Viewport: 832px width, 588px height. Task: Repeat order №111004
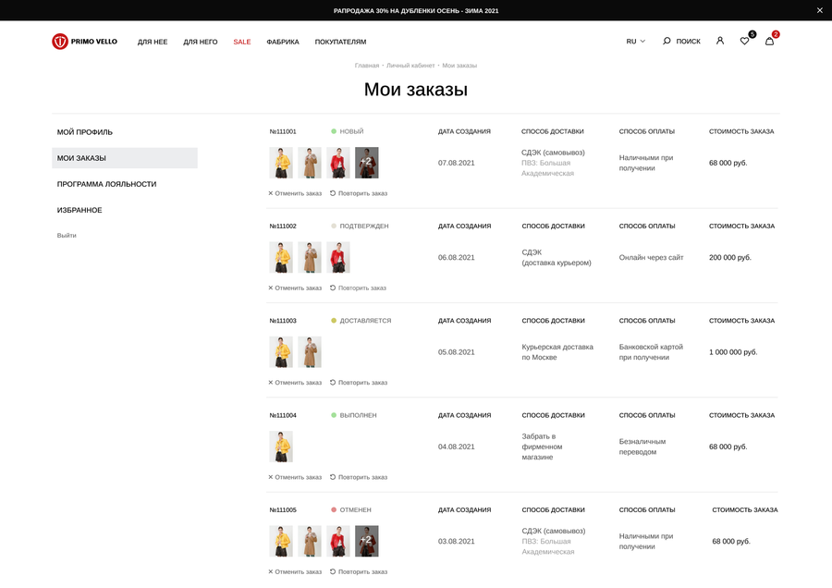(x=359, y=477)
